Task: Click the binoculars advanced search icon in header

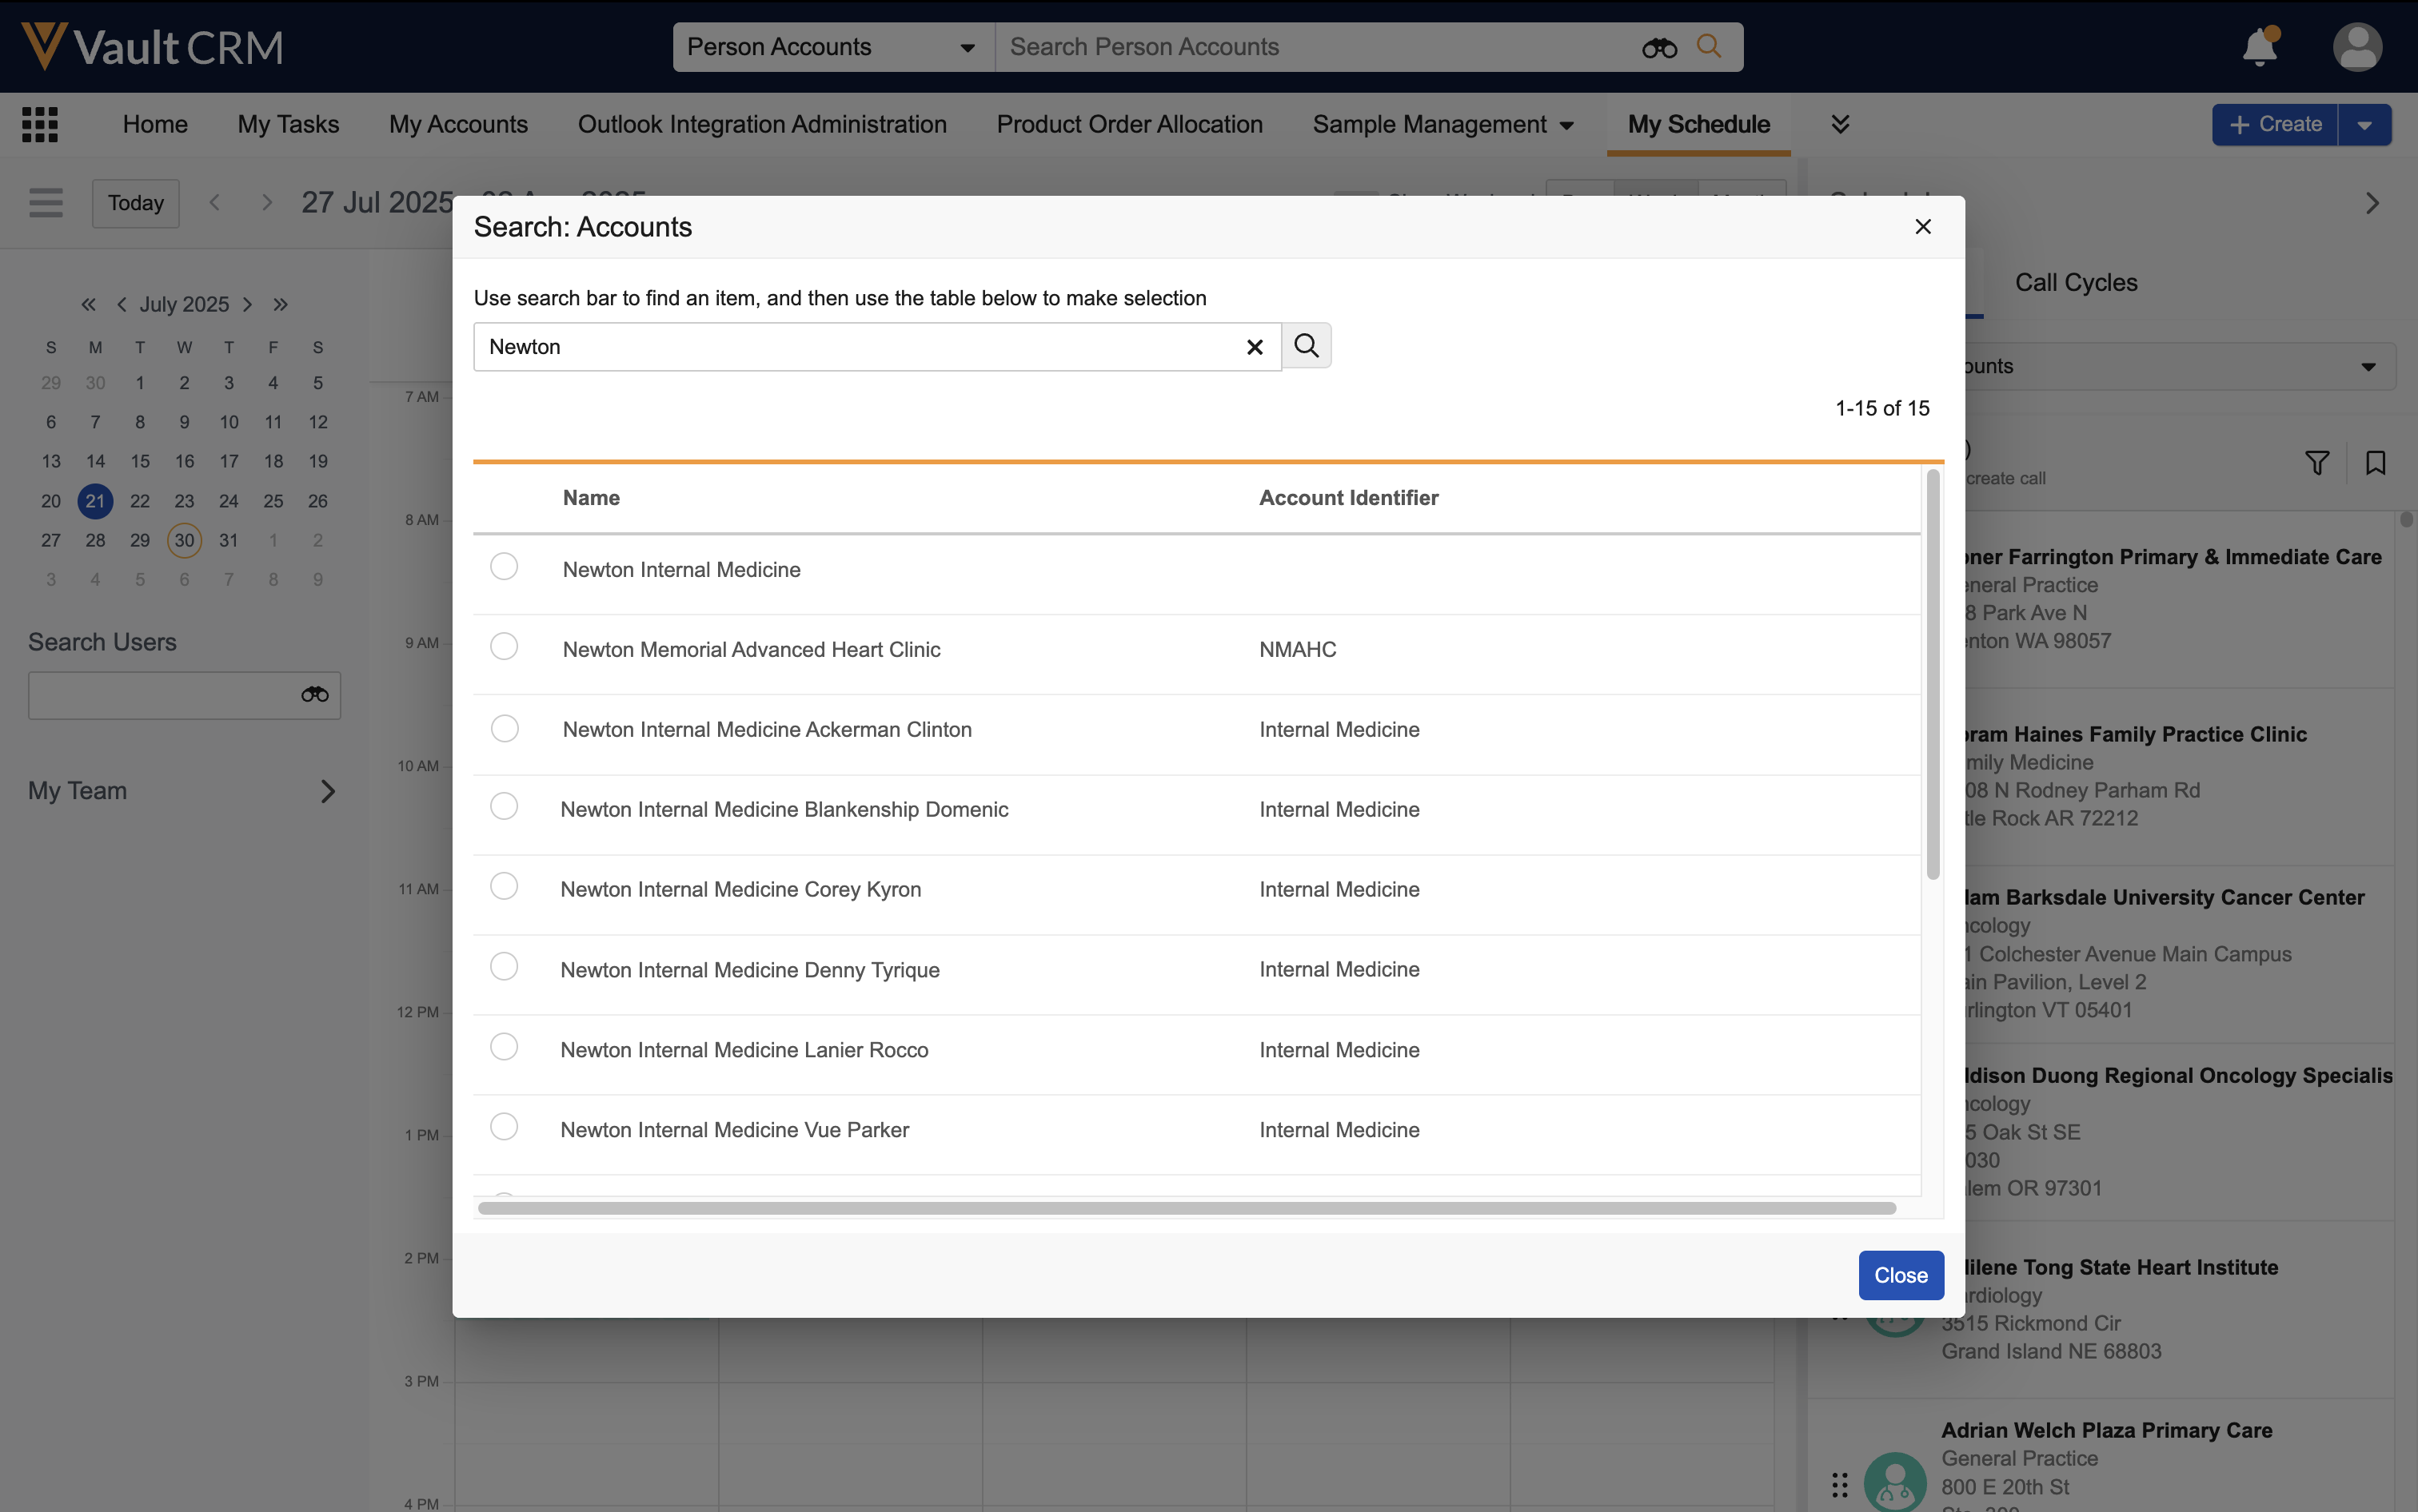Action: (x=1658, y=47)
